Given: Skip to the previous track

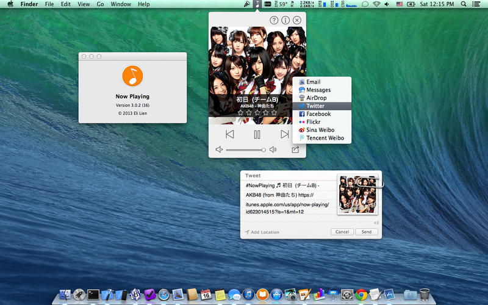Looking at the screenshot, I should pos(230,134).
